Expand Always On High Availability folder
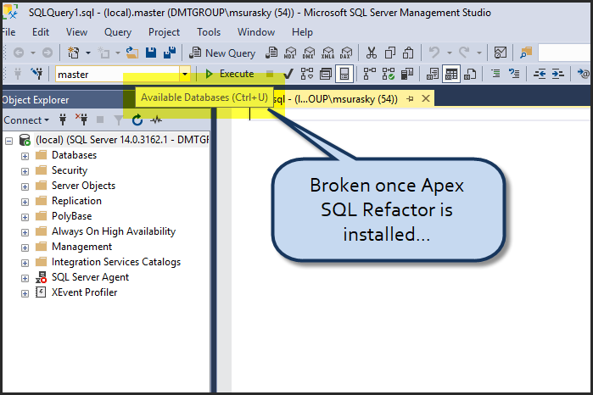Viewport: 593px width, 395px height. tap(25, 232)
